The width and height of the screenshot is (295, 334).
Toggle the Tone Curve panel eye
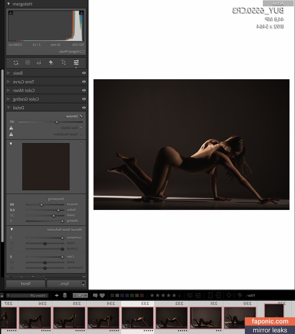(84, 82)
